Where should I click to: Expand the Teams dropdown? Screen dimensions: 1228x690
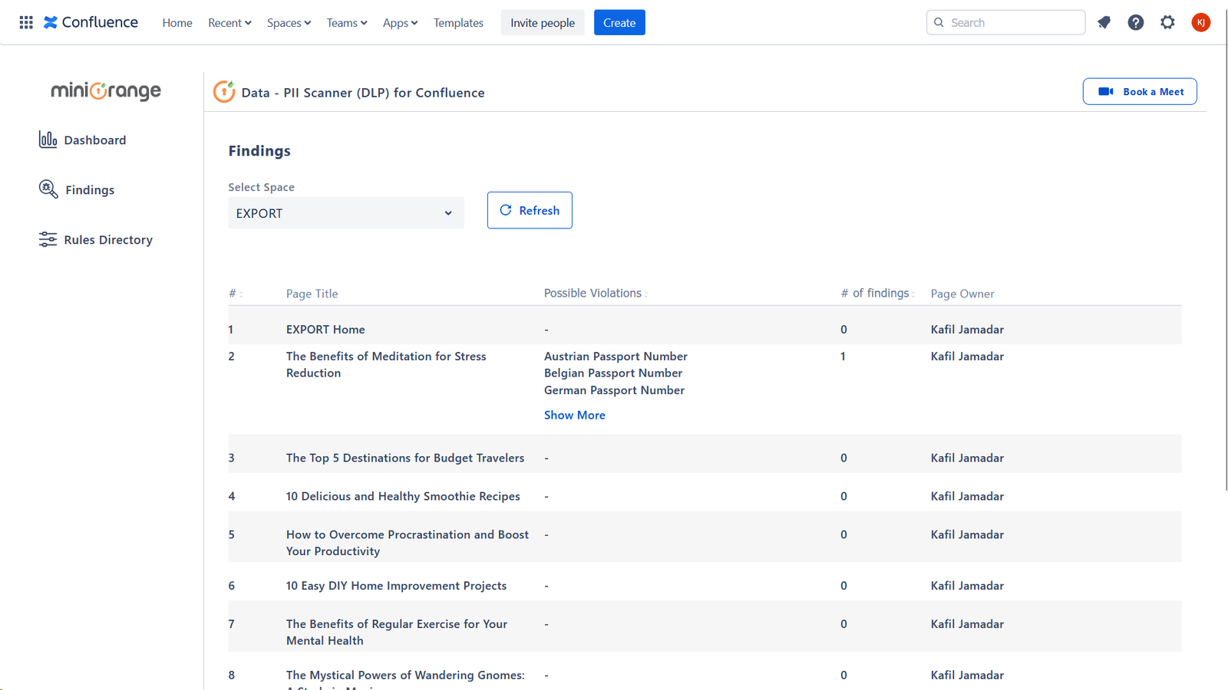point(347,22)
